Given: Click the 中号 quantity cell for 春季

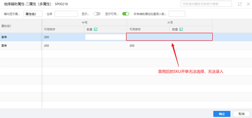Looking at the screenshot, I should pyautogui.click(x=106, y=37).
